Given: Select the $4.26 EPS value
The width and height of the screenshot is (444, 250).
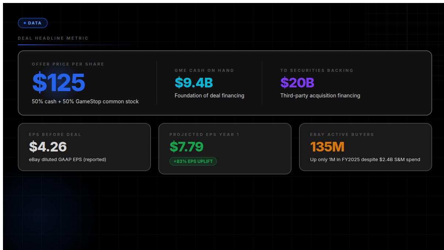Looking at the screenshot, I should [x=48, y=147].
